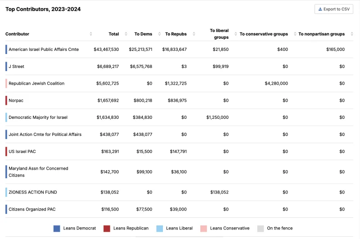Click the Leans Liberal legend swatch
Viewport: 360px width, 239px height.
click(160, 229)
